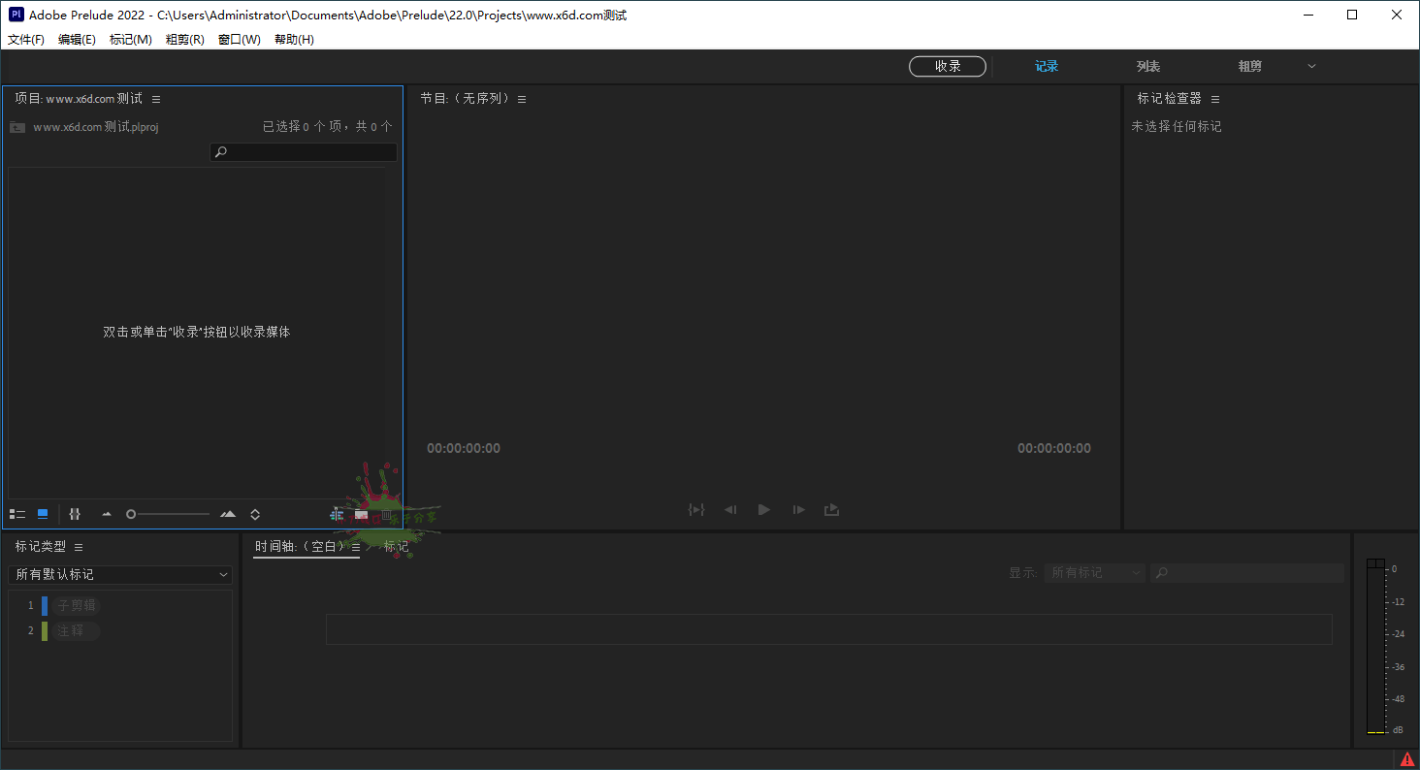Select the play button in the monitor
Viewport: 1420px width, 770px height.
point(763,509)
